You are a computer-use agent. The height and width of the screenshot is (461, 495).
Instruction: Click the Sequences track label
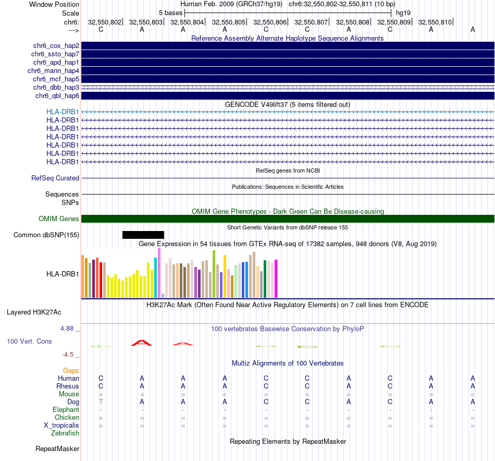(62, 195)
